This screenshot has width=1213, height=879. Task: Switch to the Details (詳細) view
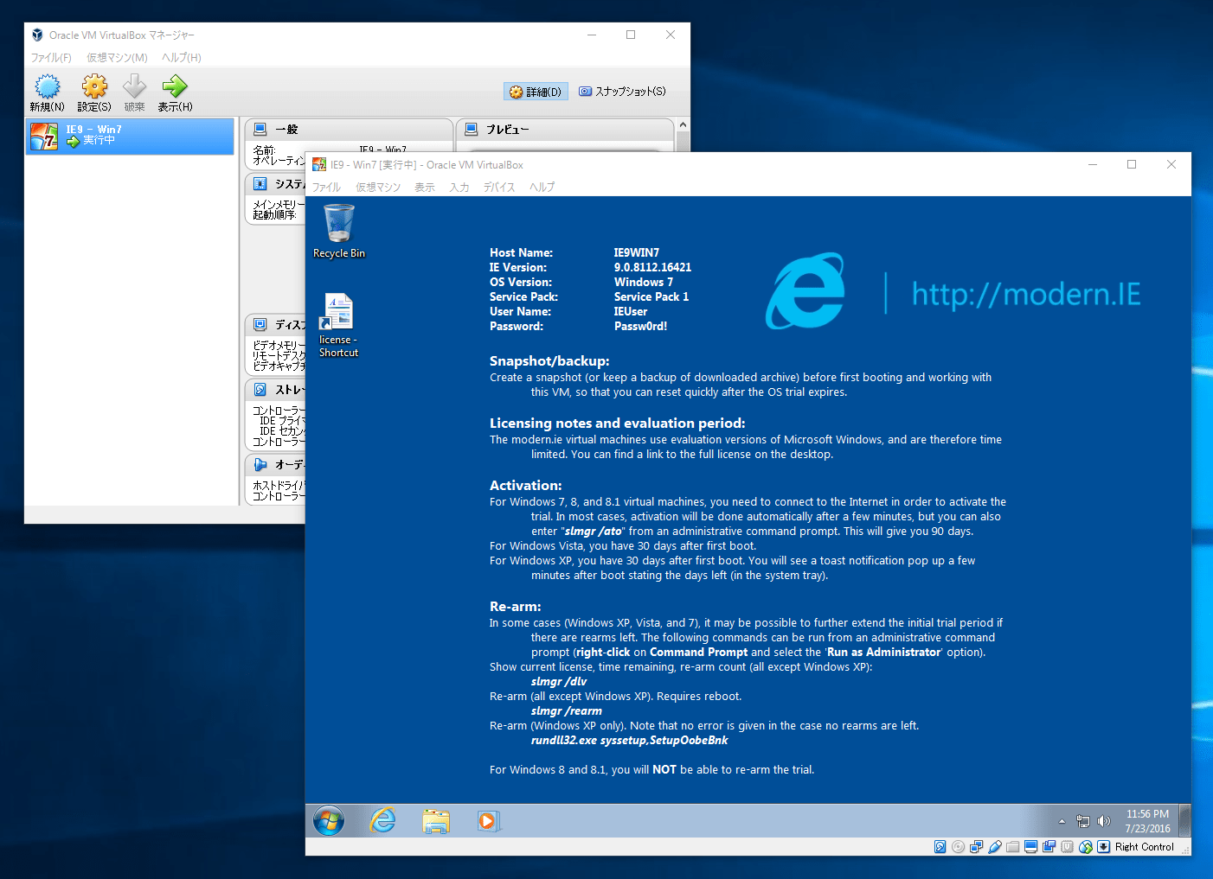(x=536, y=92)
